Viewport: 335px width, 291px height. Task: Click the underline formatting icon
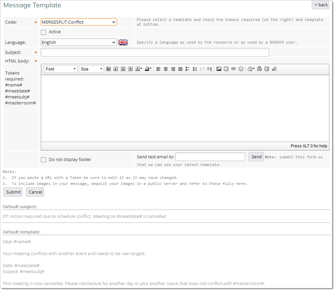(123, 69)
